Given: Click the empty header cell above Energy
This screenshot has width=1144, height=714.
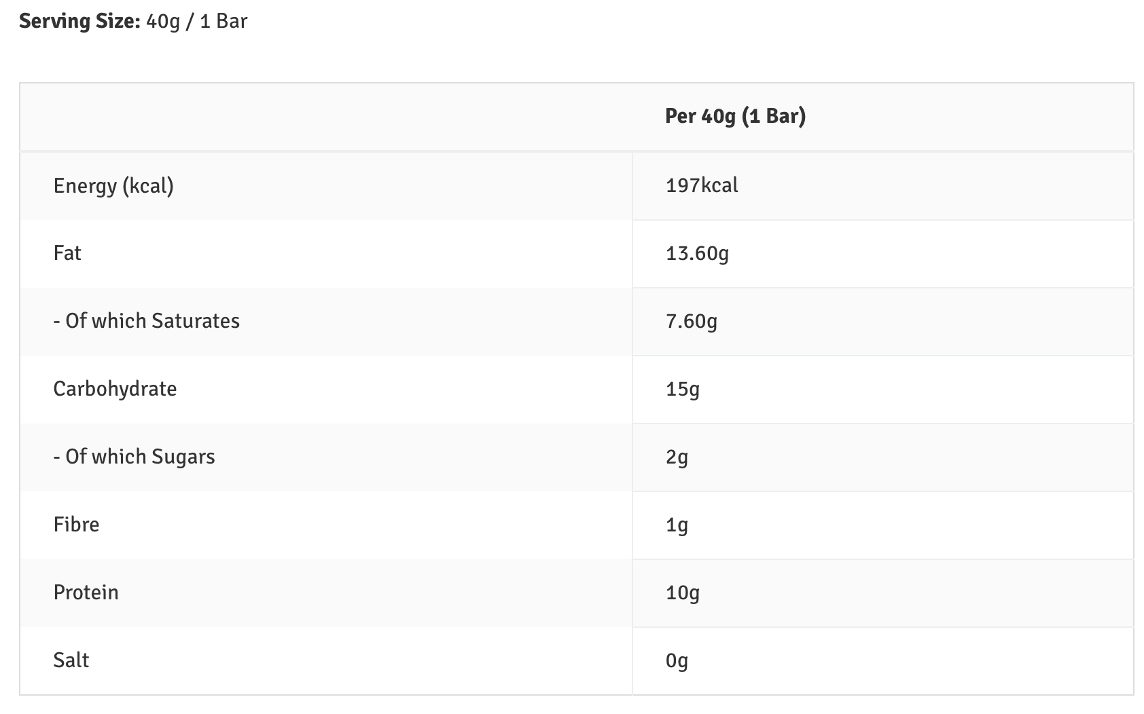Looking at the screenshot, I should (326, 117).
